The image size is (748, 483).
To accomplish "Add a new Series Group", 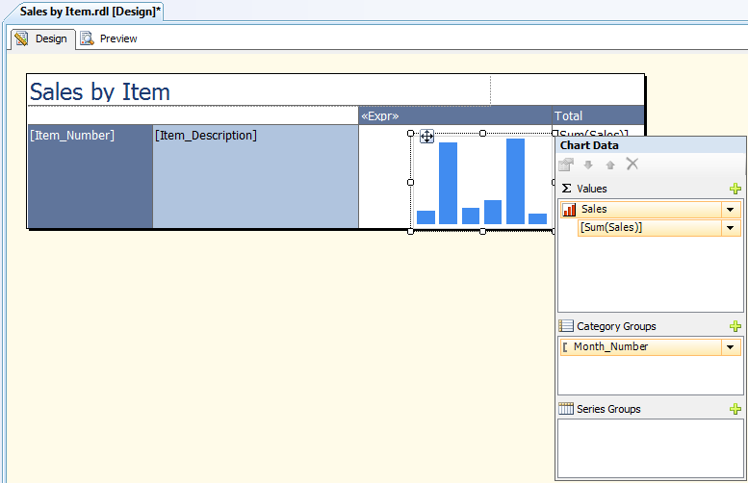I will pos(735,410).
